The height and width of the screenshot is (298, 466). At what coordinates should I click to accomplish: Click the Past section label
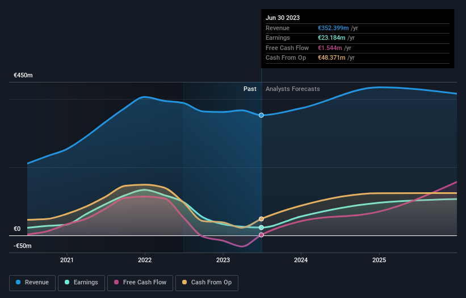pos(250,89)
